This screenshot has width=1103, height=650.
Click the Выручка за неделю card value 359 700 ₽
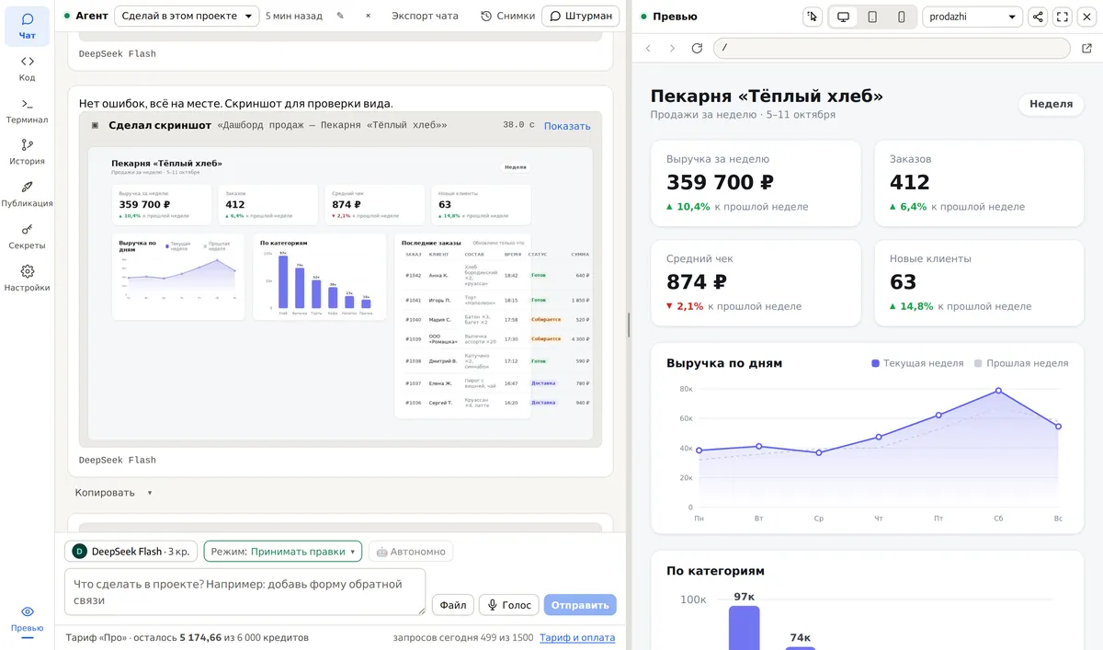[720, 183]
